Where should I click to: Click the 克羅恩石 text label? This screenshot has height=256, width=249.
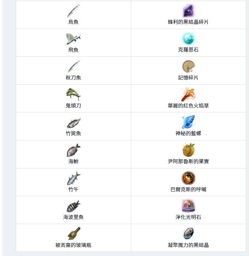coord(188,50)
